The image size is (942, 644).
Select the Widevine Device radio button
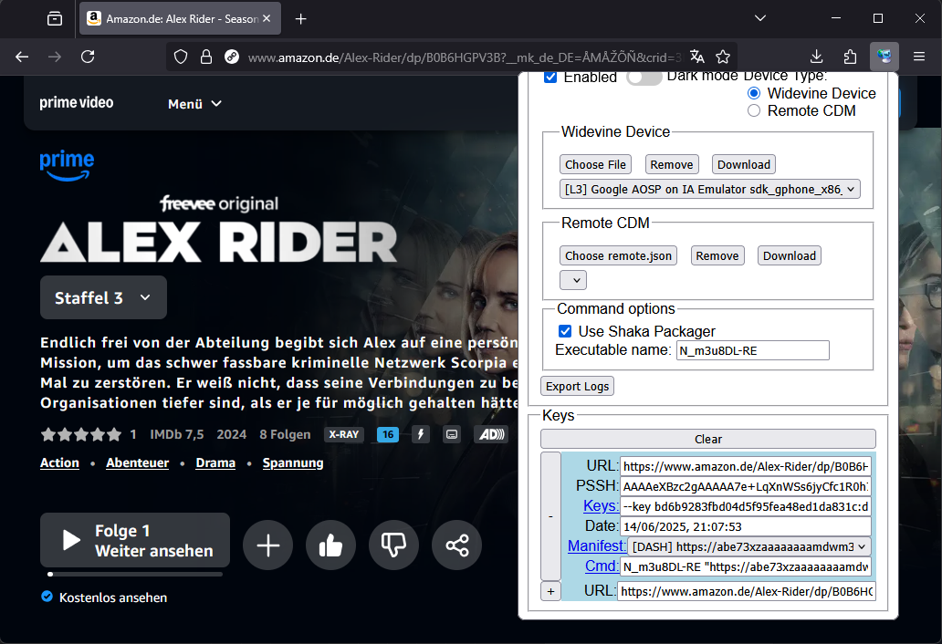coord(753,94)
